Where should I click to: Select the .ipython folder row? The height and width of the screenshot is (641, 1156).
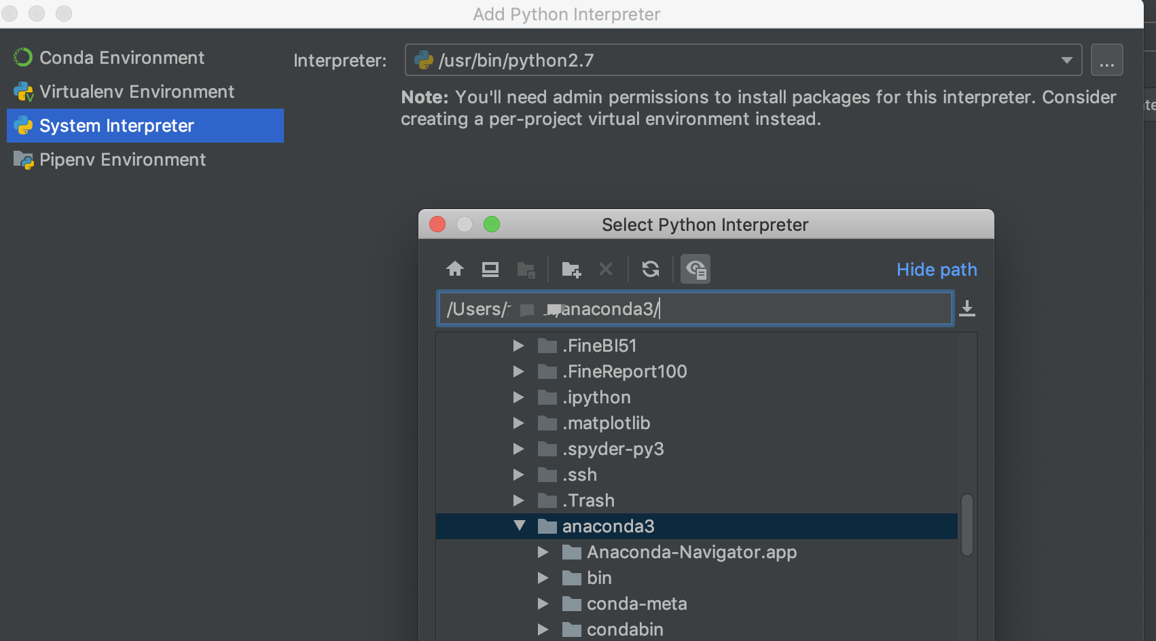pos(696,397)
